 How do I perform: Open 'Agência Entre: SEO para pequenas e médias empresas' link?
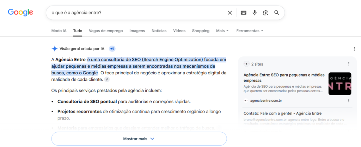pos(284,78)
